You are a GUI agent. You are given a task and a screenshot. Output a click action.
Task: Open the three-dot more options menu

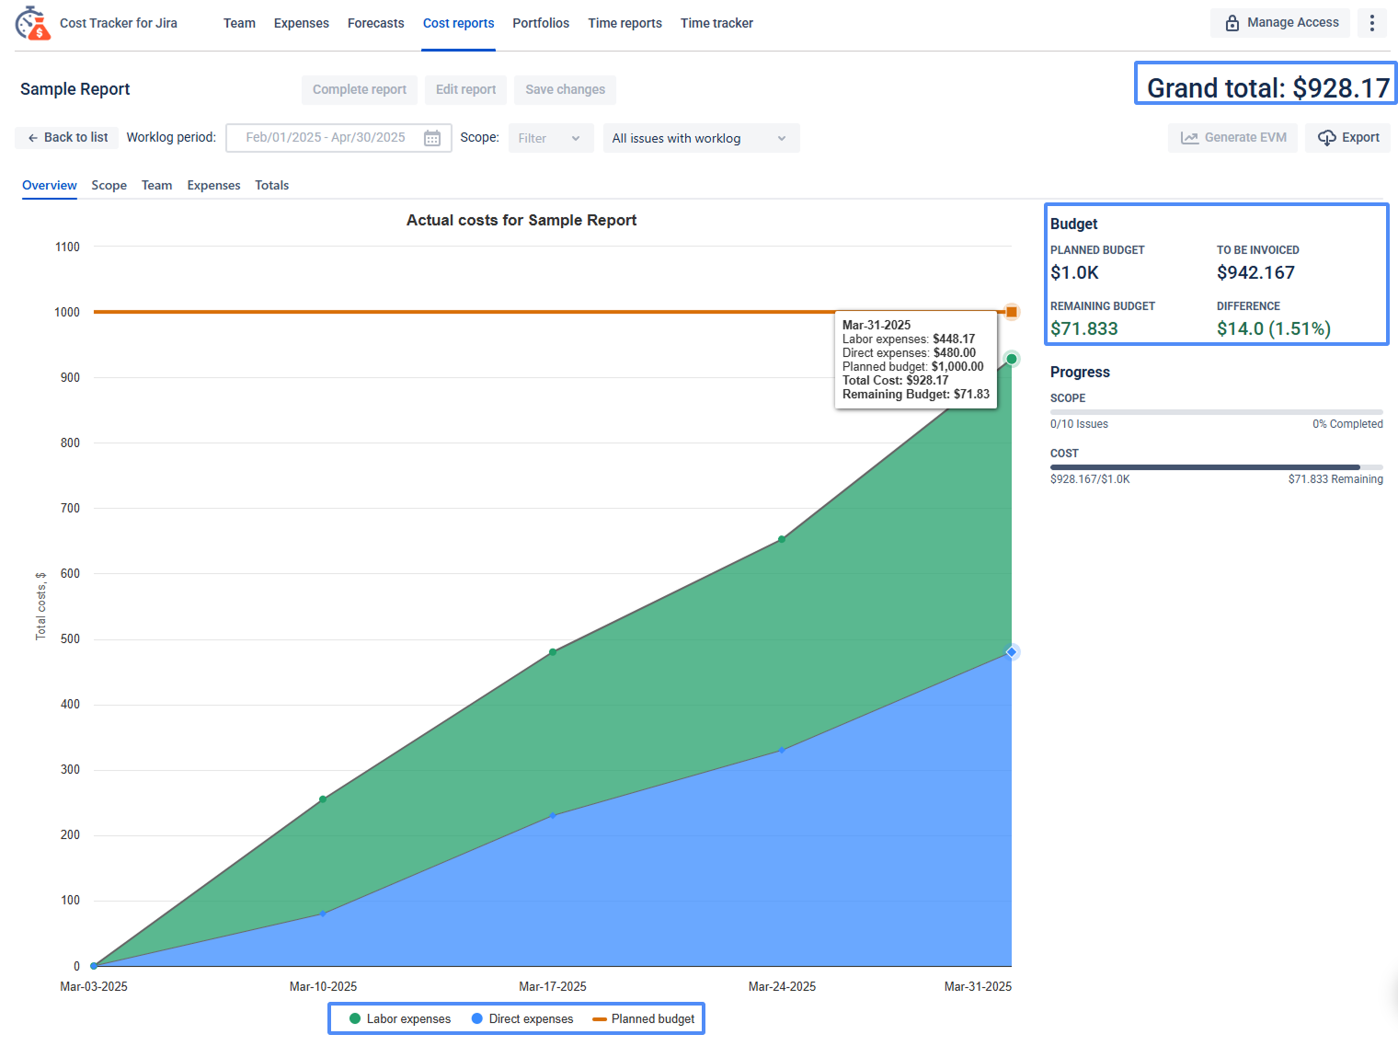[x=1371, y=23]
